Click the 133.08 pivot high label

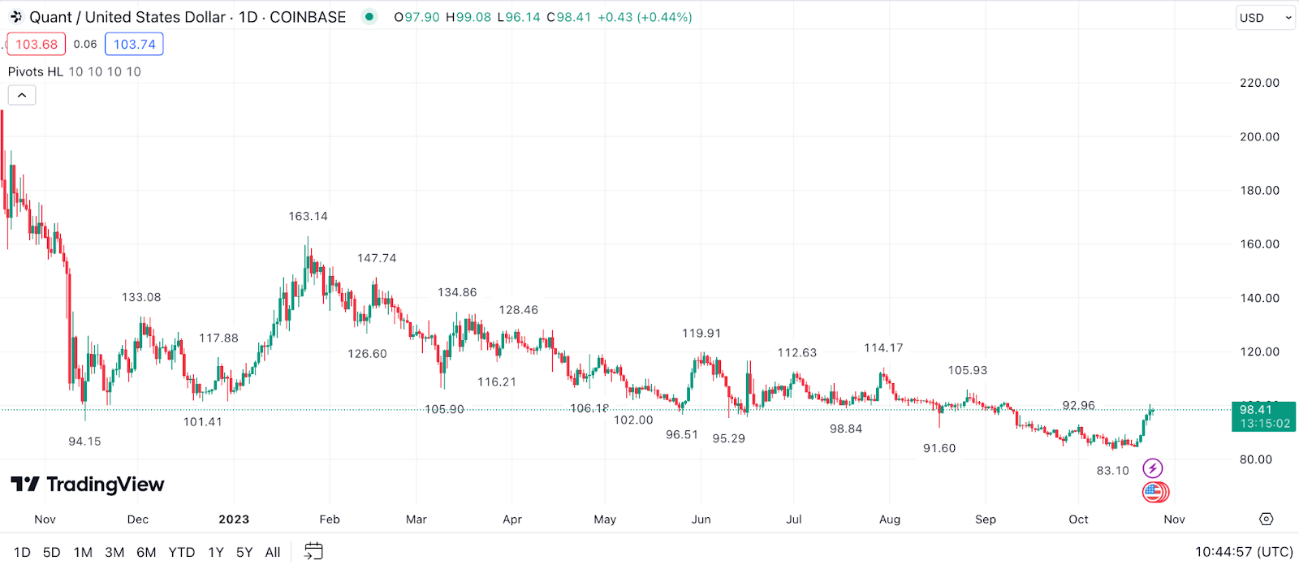[x=141, y=297]
